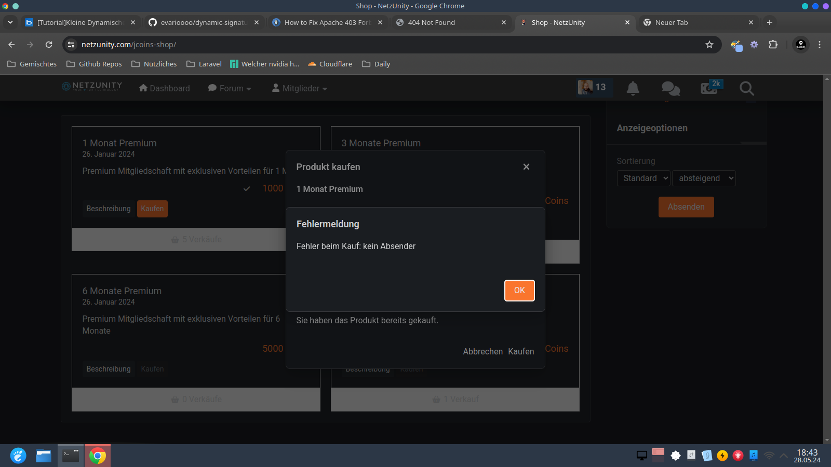The image size is (831, 467).
Task: Open the site search magnifier icon
Action: [746, 88]
